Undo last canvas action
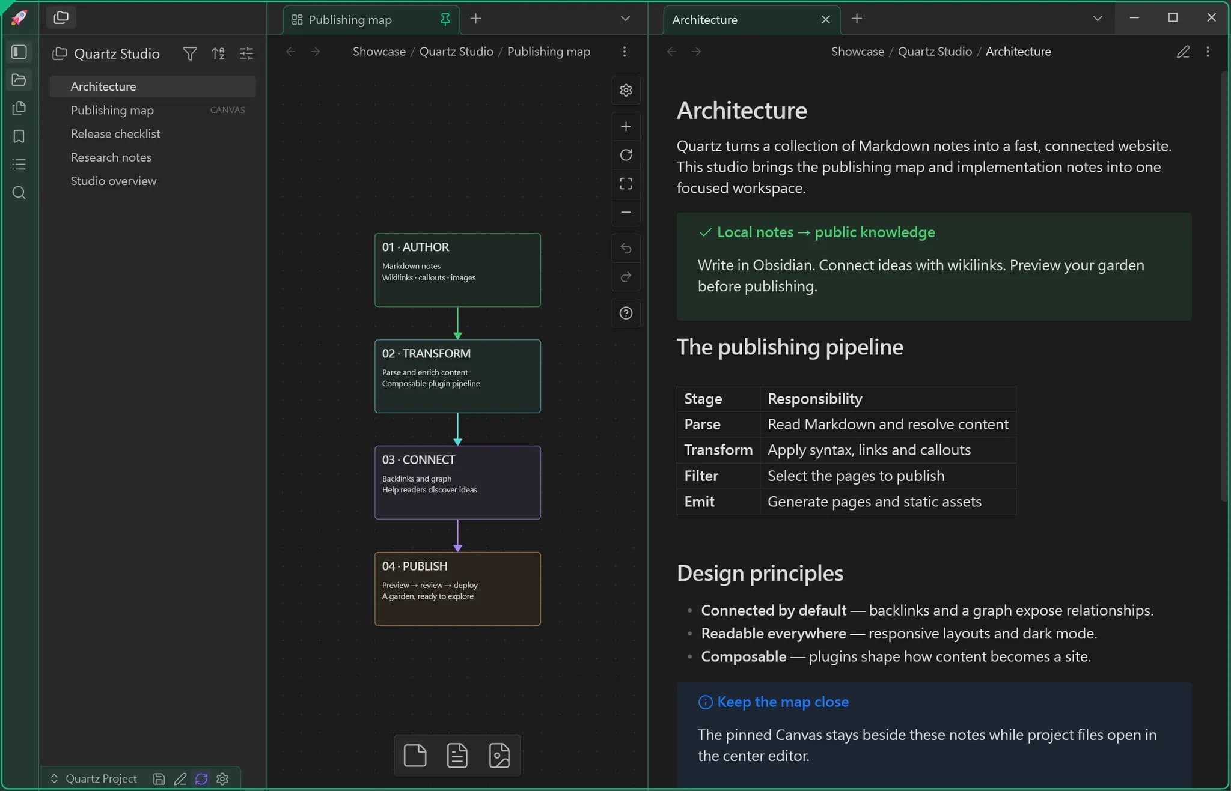Image resolution: width=1231 pixels, height=791 pixels. (x=626, y=249)
